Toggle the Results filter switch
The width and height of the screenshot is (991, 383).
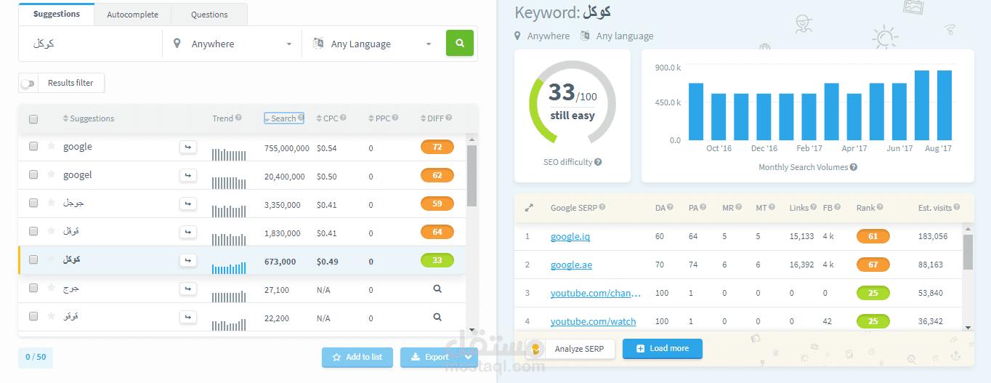click(x=28, y=84)
